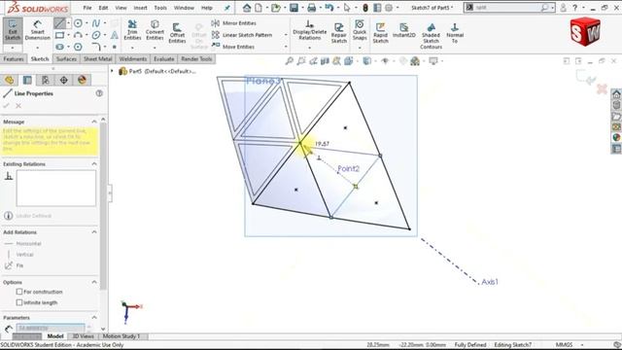Switch to the Surfaces tab

point(66,59)
